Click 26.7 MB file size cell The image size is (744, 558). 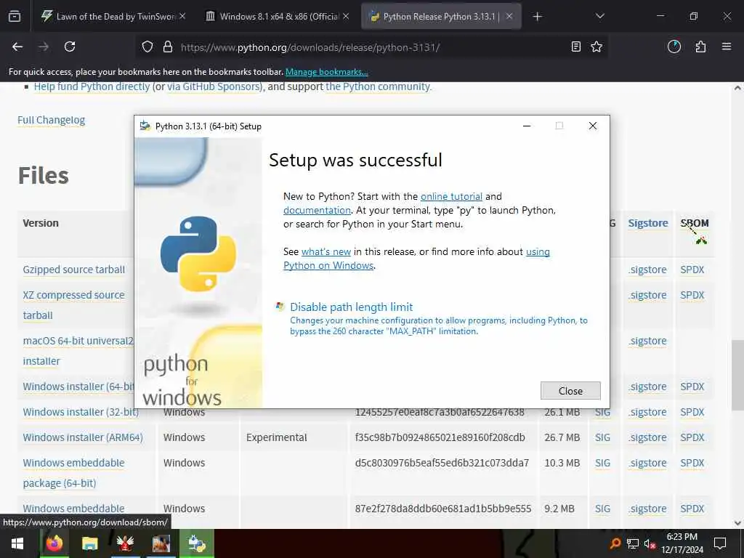point(562,437)
